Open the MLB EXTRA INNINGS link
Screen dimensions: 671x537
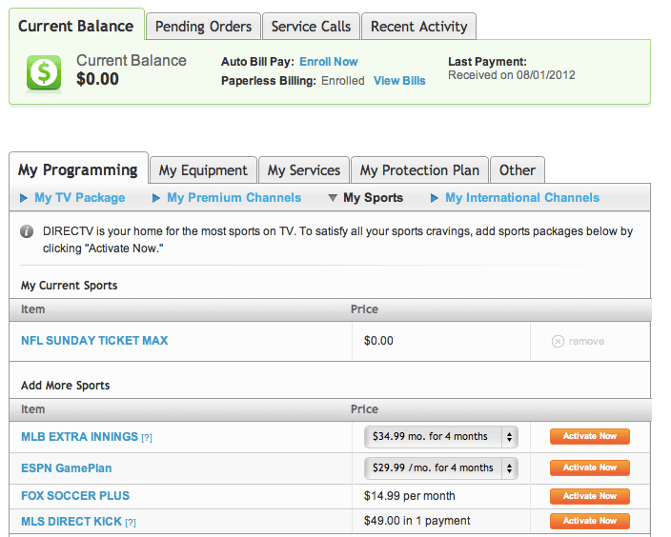point(80,436)
